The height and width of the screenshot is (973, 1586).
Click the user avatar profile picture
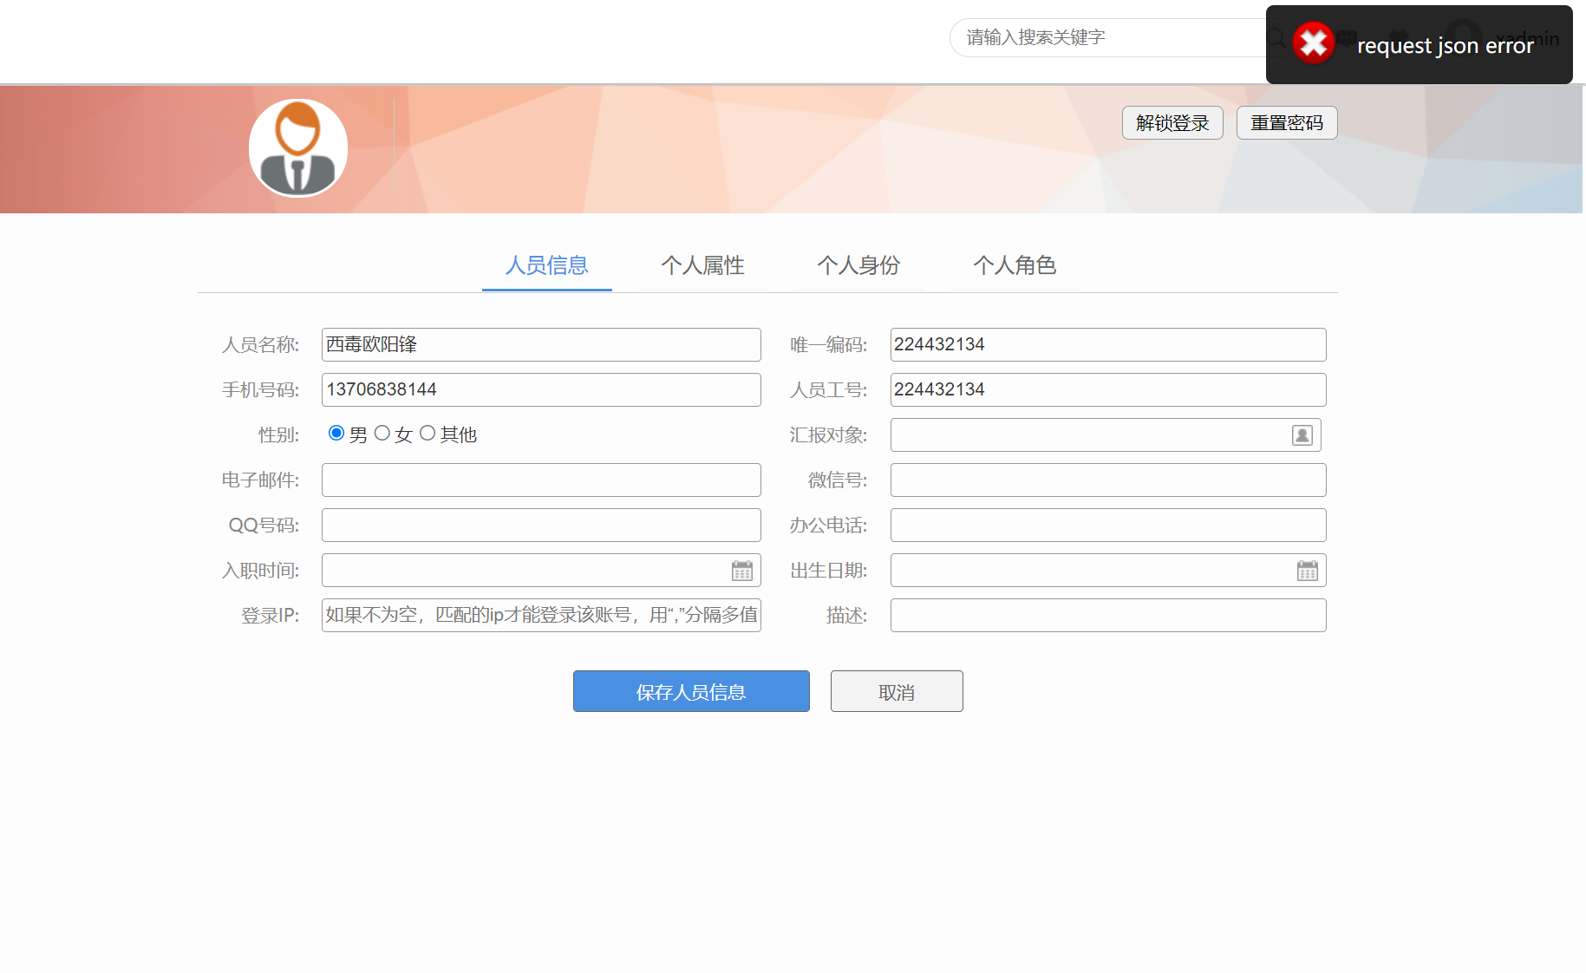pyautogui.click(x=298, y=147)
